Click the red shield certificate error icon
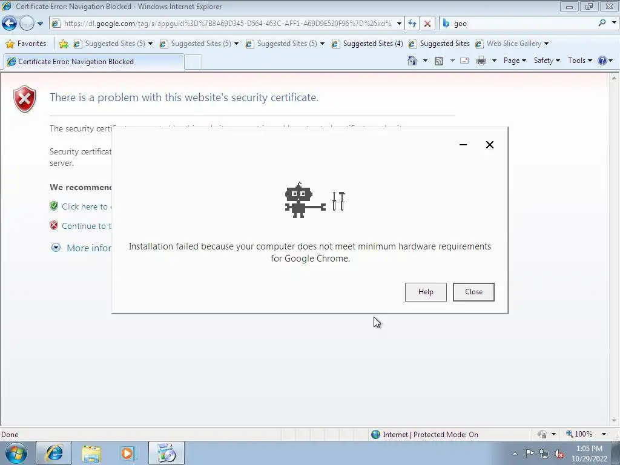 pyautogui.click(x=24, y=99)
